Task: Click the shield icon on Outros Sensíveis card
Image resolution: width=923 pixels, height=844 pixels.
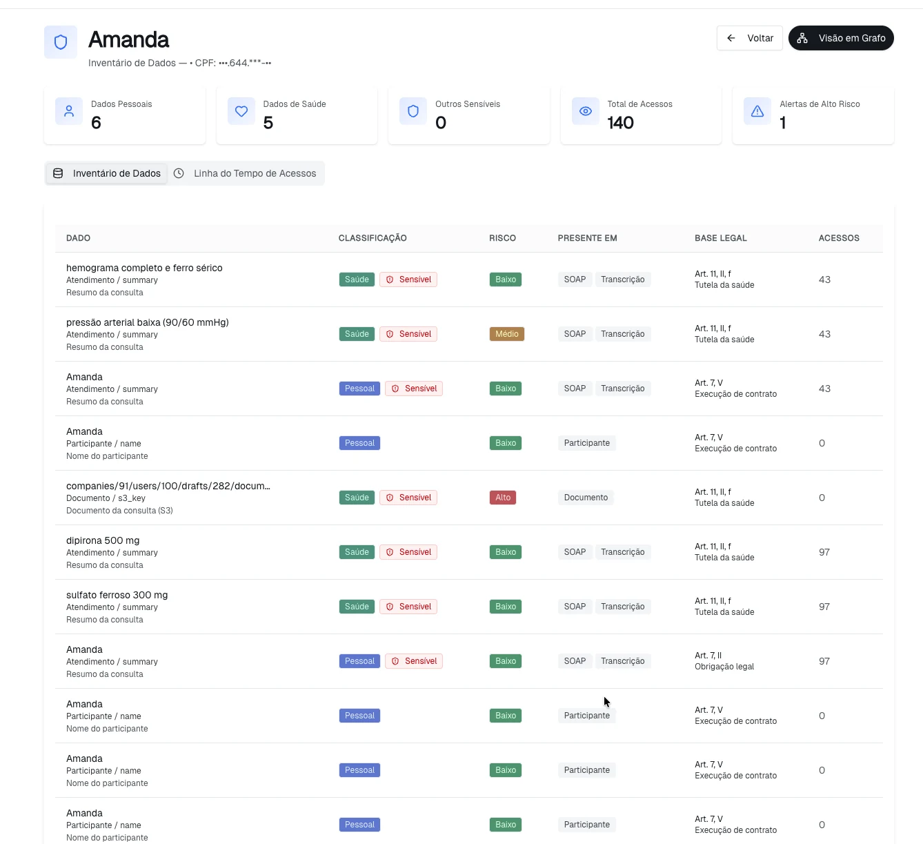Action: click(x=413, y=111)
